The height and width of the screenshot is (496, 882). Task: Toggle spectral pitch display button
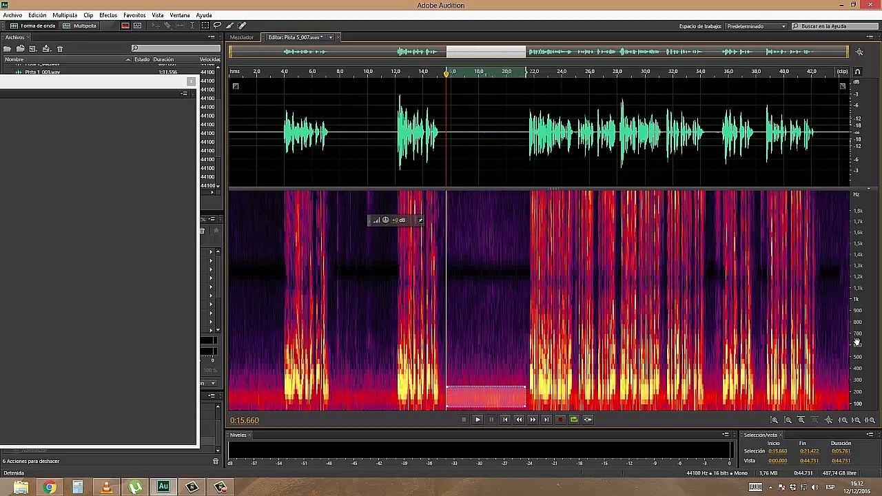pos(138,26)
